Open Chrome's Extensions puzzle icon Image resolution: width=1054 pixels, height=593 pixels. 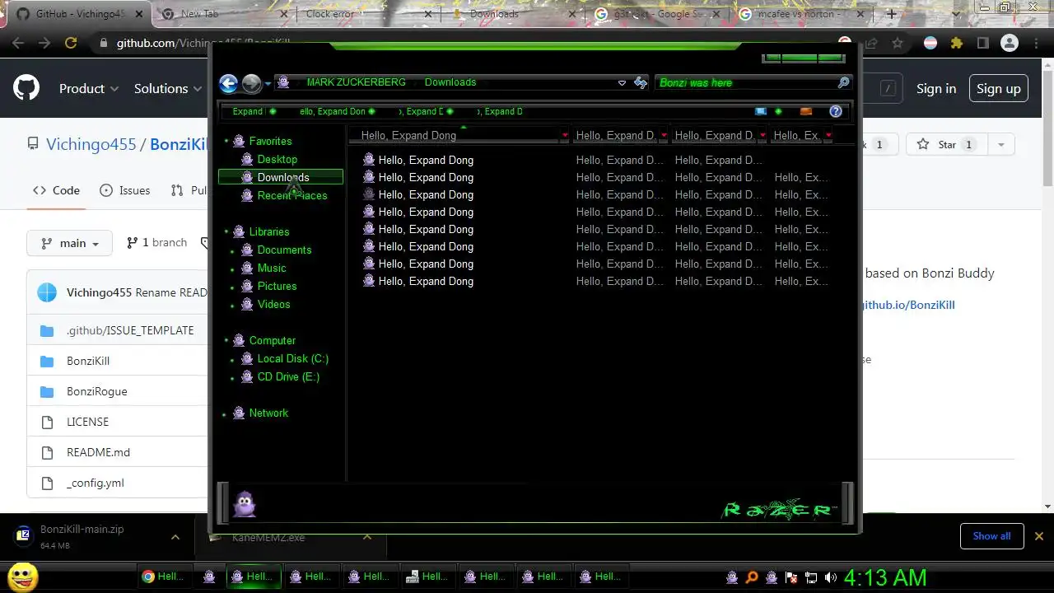[x=956, y=44]
